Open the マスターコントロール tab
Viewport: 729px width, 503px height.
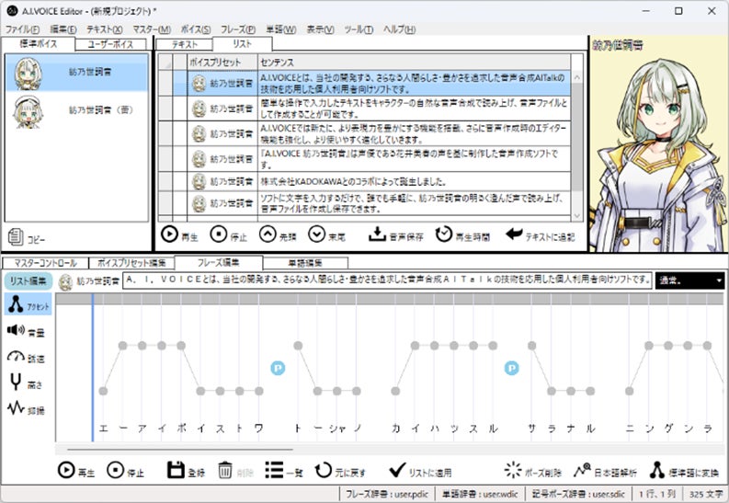tap(45, 263)
